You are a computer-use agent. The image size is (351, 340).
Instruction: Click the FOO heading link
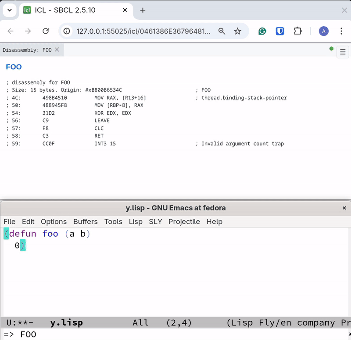[14, 67]
